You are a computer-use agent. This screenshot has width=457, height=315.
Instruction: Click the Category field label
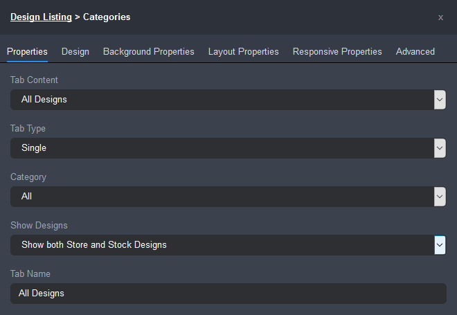pos(28,177)
